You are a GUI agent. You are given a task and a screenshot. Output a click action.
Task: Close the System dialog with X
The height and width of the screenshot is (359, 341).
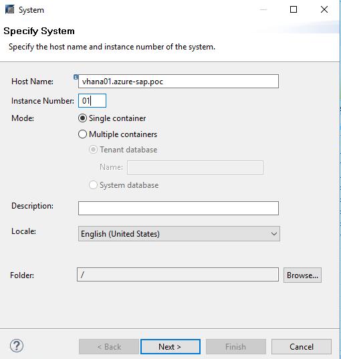coord(324,9)
